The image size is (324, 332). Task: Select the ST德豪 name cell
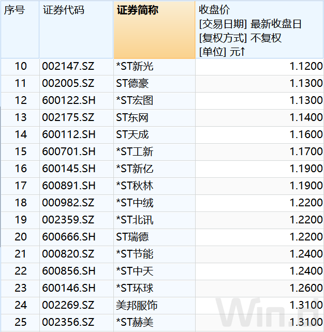[154, 83]
